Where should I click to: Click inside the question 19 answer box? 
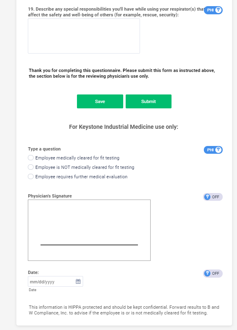click(x=84, y=36)
